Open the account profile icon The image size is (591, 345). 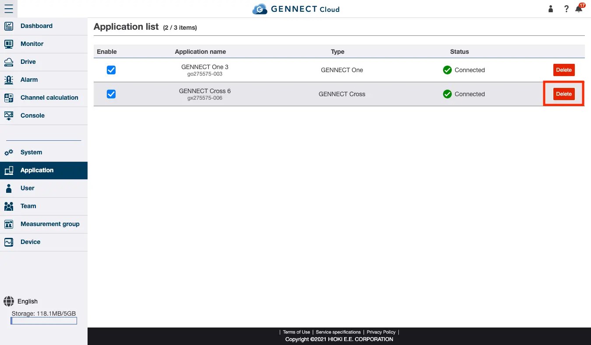[550, 8]
